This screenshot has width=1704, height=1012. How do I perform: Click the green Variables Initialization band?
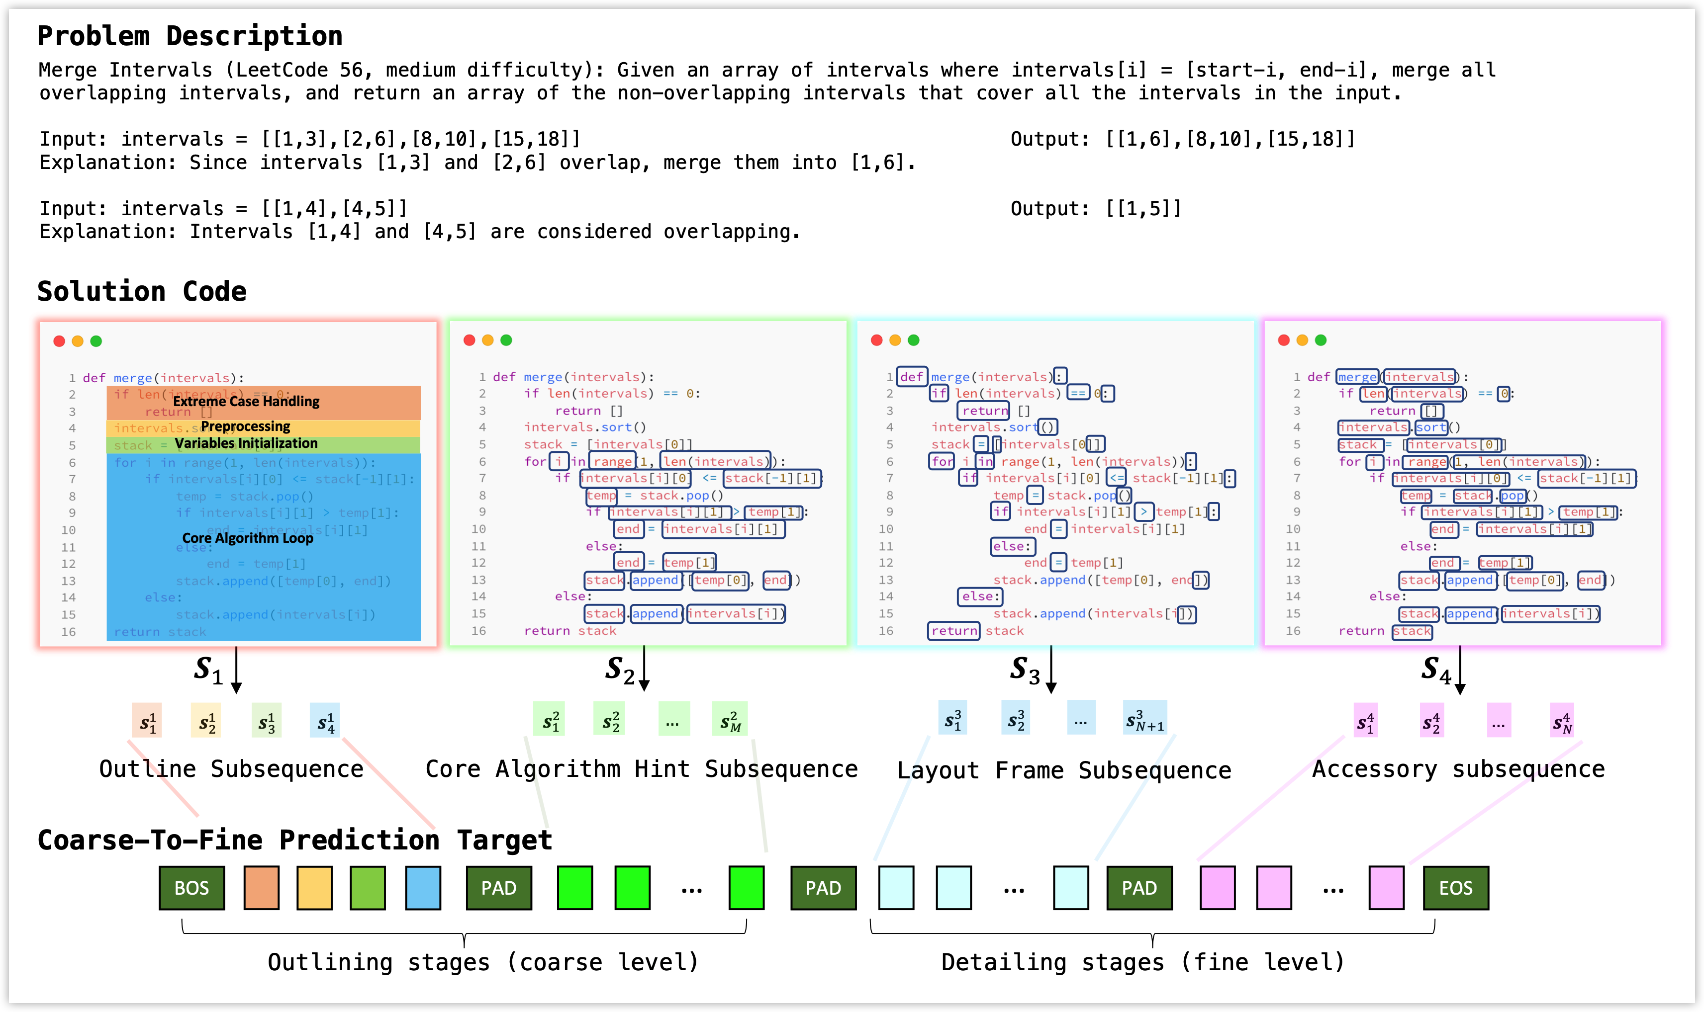click(264, 445)
